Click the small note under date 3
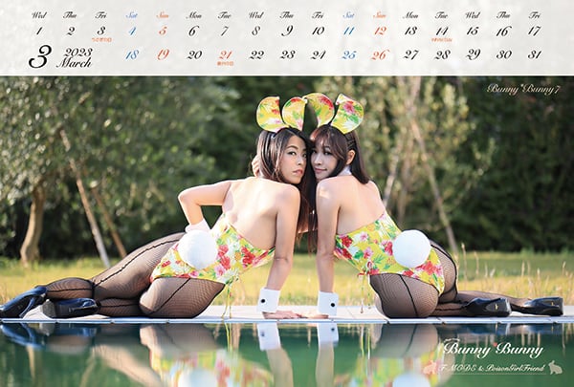The width and height of the screenshot is (574, 387). point(101,39)
